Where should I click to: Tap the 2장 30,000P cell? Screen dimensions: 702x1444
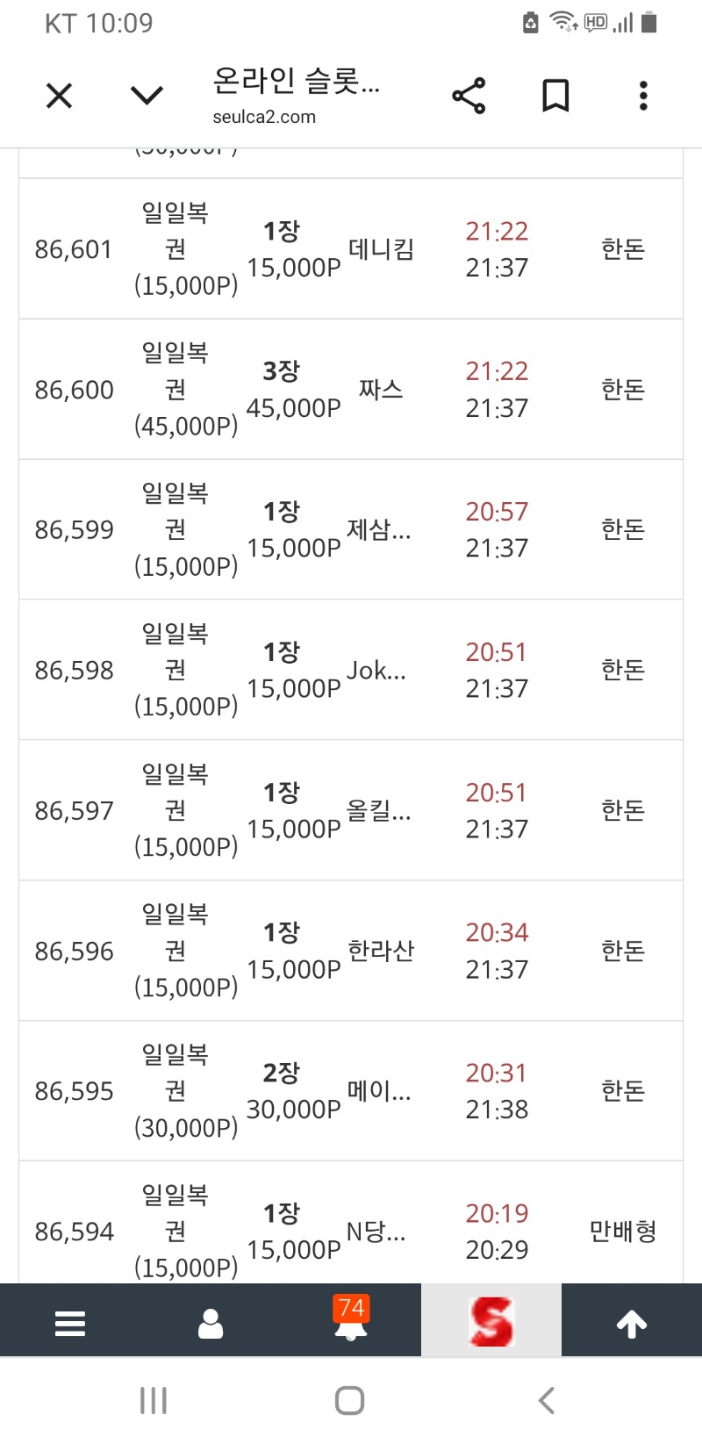(x=294, y=1091)
